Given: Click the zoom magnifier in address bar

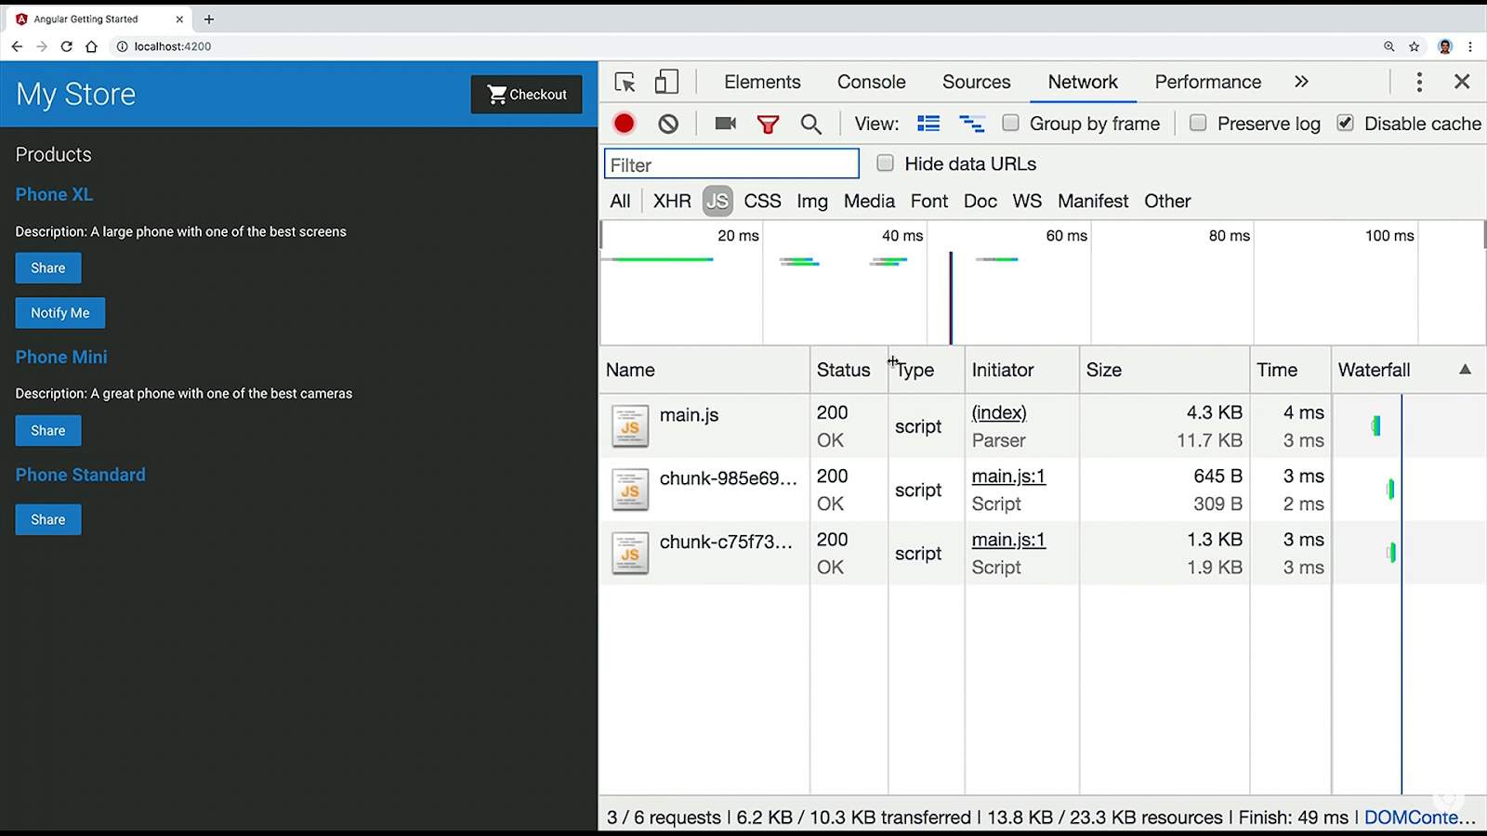Looking at the screenshot, I should point(1389,46).
